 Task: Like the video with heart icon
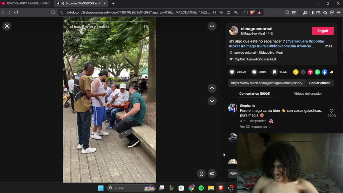pos(232,72)
